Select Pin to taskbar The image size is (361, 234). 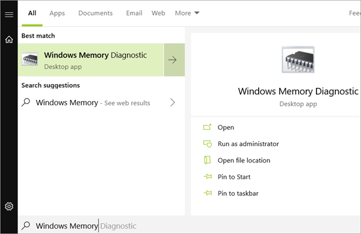[238, 193]
